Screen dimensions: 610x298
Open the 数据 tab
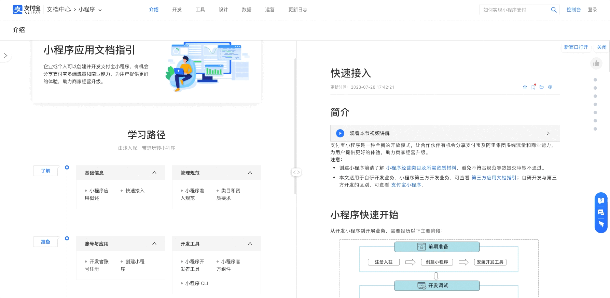tap(247, 10)
